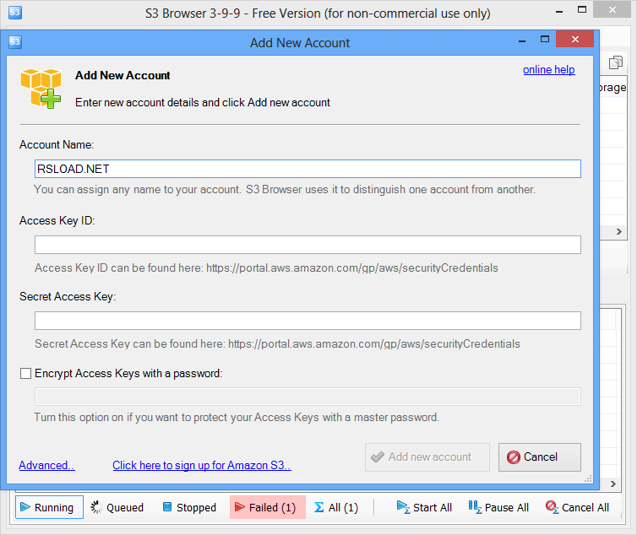Click Start All in the task toolbar
This screenshot has height=535, width=637.
424,507
